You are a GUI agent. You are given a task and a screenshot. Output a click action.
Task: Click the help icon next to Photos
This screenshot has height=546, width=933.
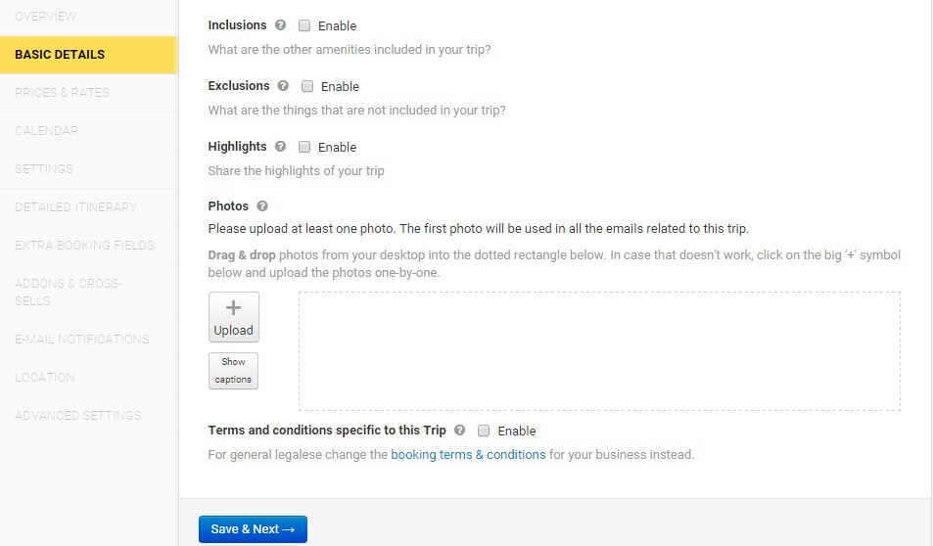pos(262,206)
